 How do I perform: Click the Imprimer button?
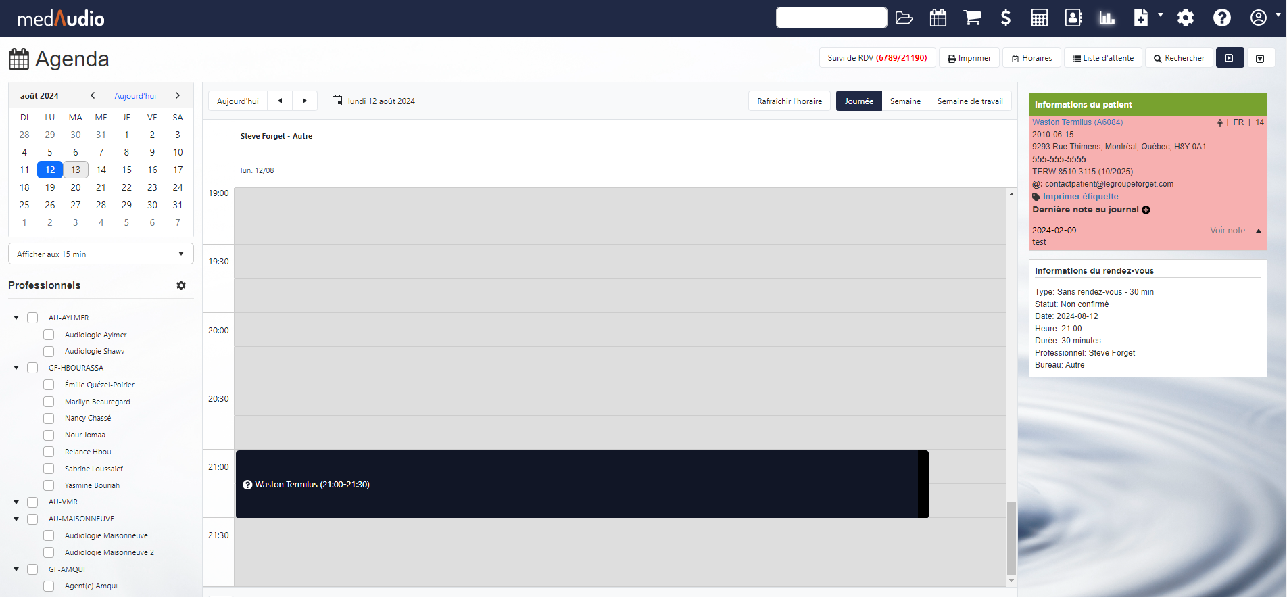point(969,58)
